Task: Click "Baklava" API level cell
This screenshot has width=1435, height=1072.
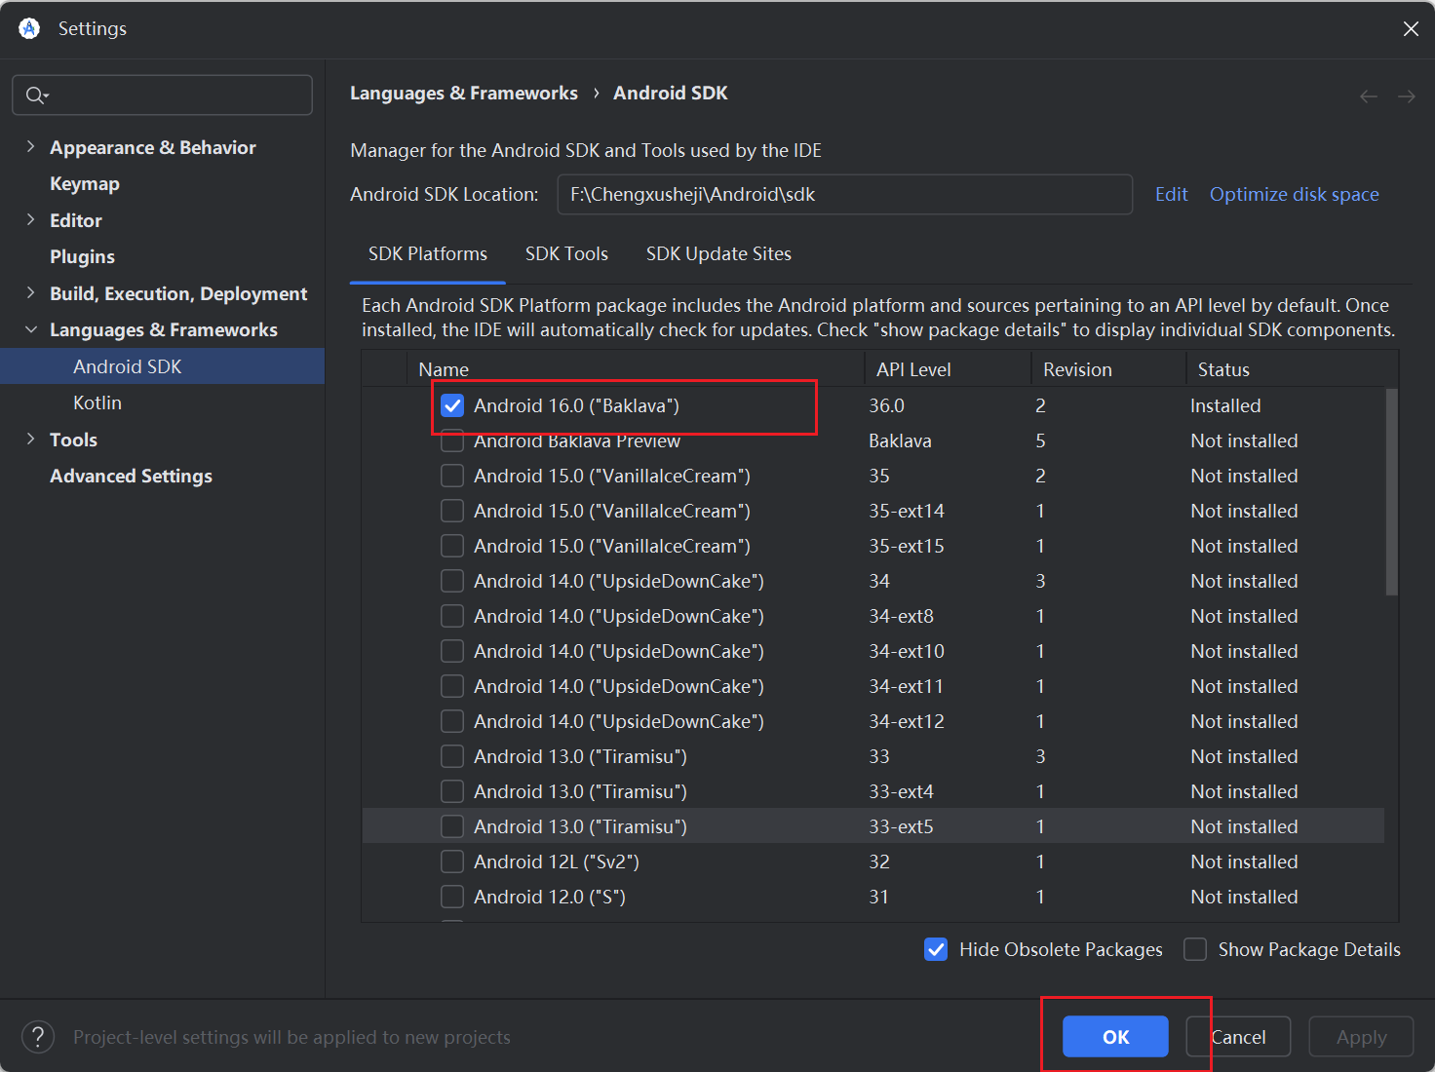Action: (x=900, y=440)
